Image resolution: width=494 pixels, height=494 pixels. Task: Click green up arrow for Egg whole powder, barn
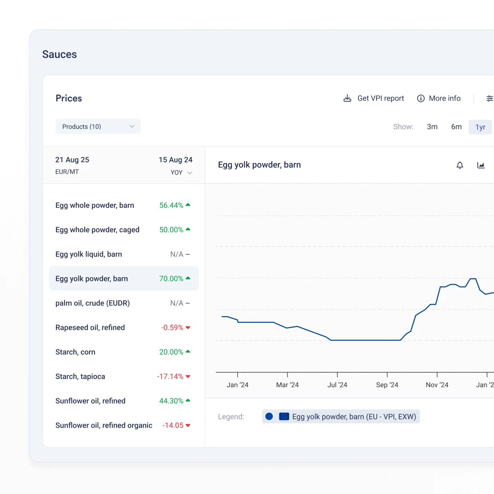188,204
